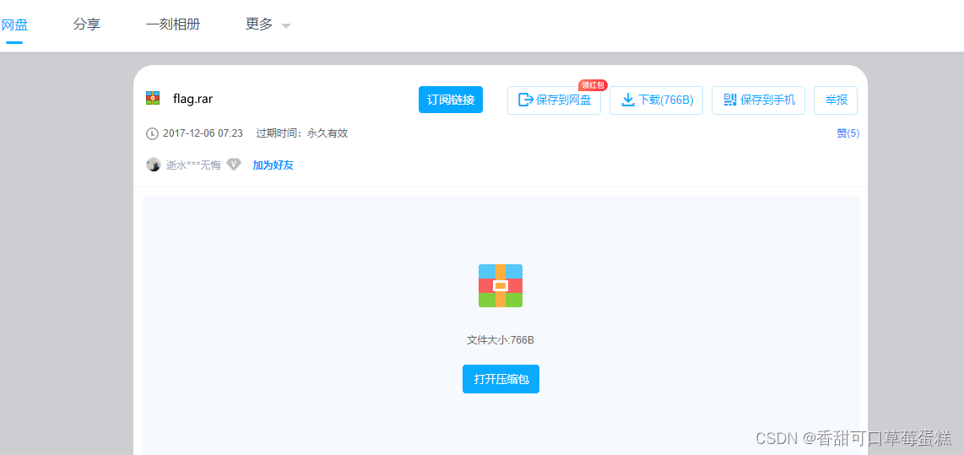Like the share via 赞(5)
The width and height of the screenshot is (964, 455).
click(x=848, y=133)
